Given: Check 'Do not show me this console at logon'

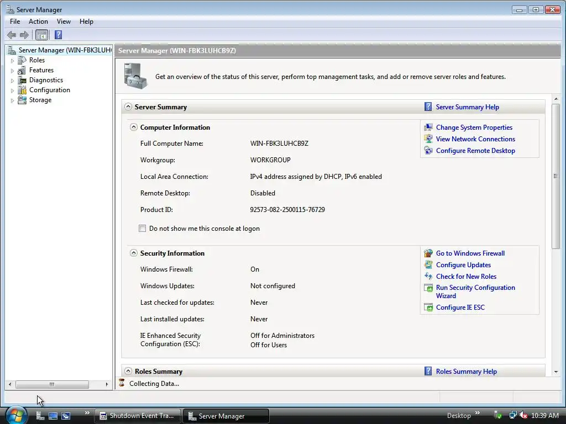Looking at the screenshot, I should click(143, 228).
